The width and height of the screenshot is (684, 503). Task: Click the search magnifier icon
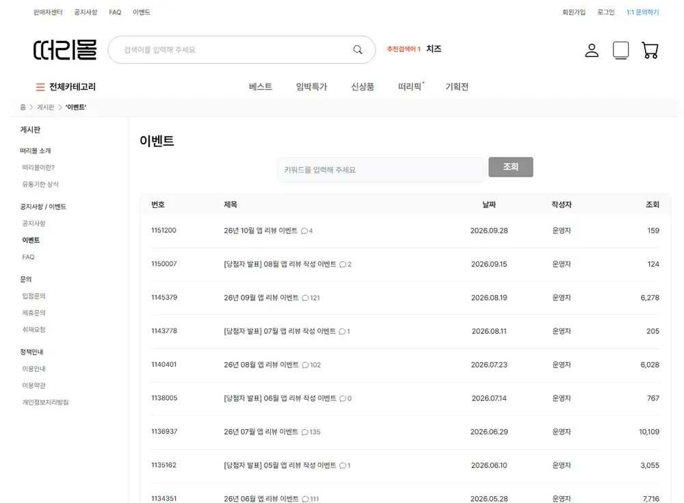tap(358, 50)
